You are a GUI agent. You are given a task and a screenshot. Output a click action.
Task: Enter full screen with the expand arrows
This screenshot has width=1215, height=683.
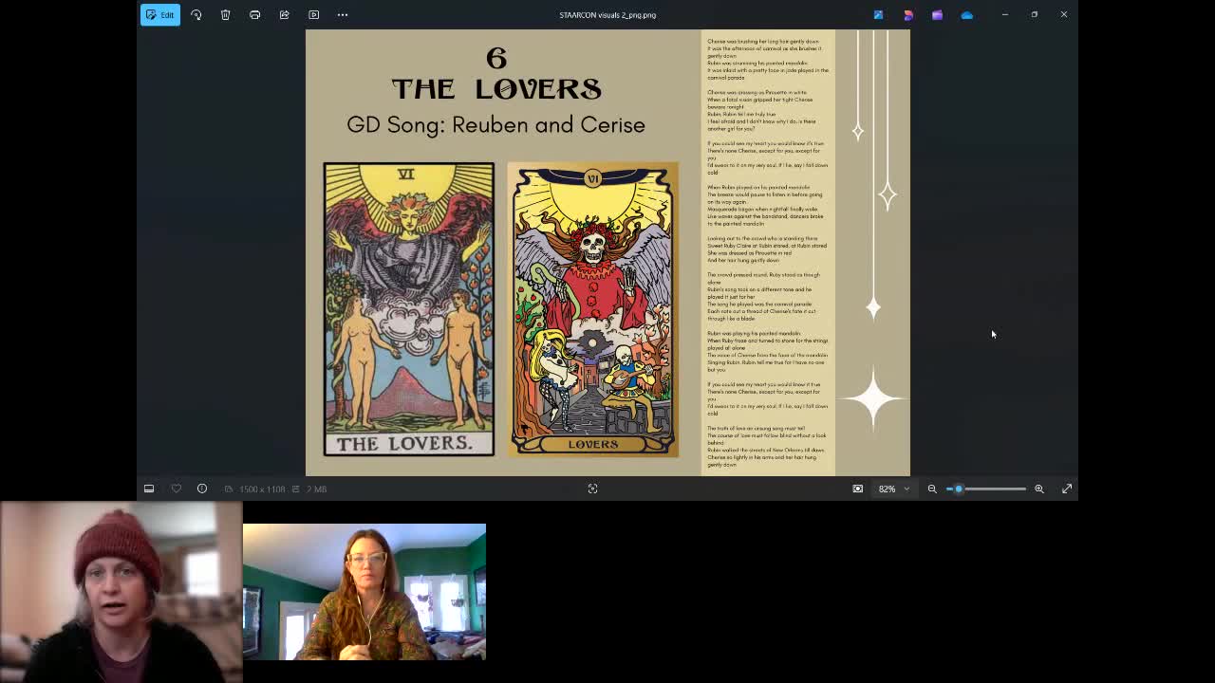(1067, 489)
